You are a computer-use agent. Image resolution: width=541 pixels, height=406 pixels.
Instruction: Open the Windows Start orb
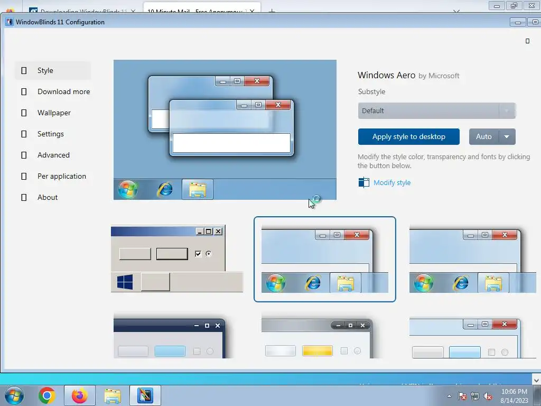coord(14,395)
